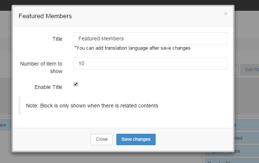Click the Featured Members dialog heading
Screen dimensions: 259x163
click(x=45, y=16)
